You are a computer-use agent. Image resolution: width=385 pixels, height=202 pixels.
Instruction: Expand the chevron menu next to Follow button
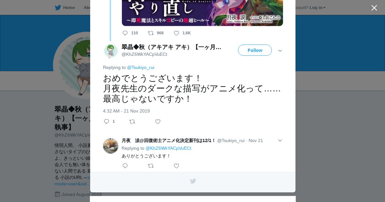(280, 51)
